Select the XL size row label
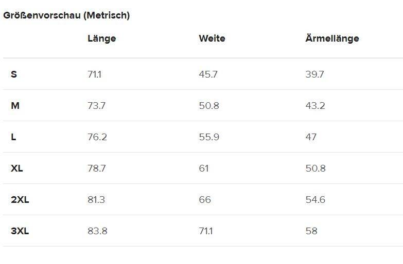Viewport: 403px width, 264px height. 17,168
